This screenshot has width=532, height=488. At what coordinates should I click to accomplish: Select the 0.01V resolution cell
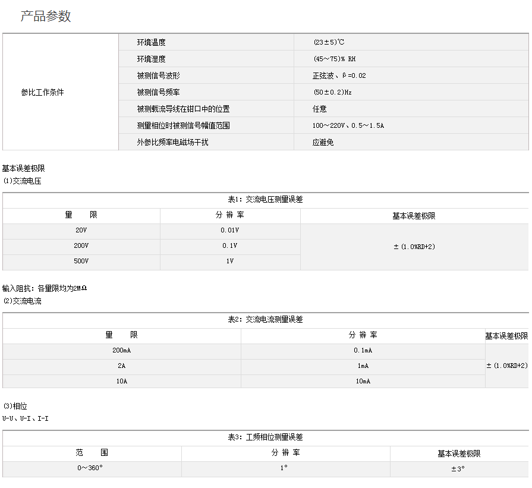(230, 231)
